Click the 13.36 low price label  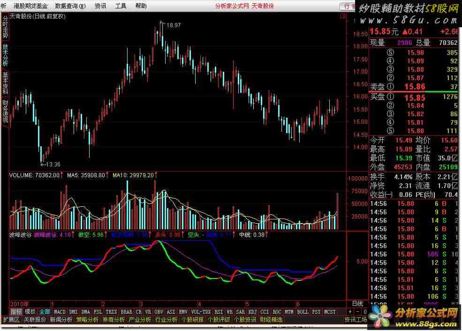53,165
